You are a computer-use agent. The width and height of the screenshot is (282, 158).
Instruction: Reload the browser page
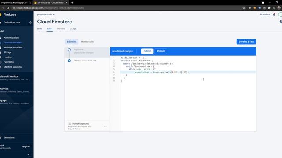(8, 8)
